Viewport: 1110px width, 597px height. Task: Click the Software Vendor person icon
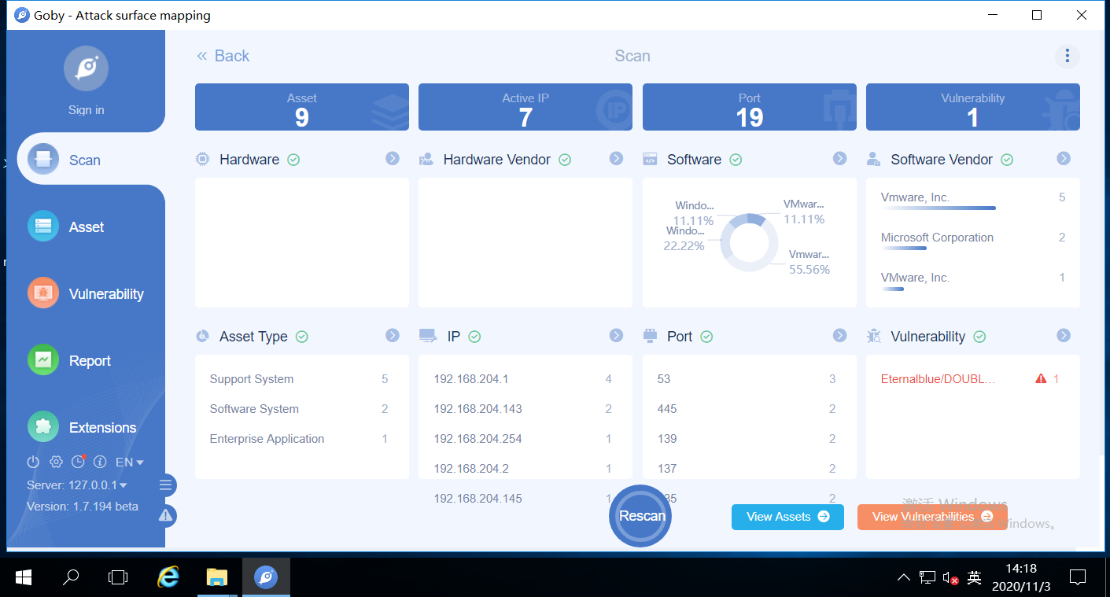tap(873, 160)
